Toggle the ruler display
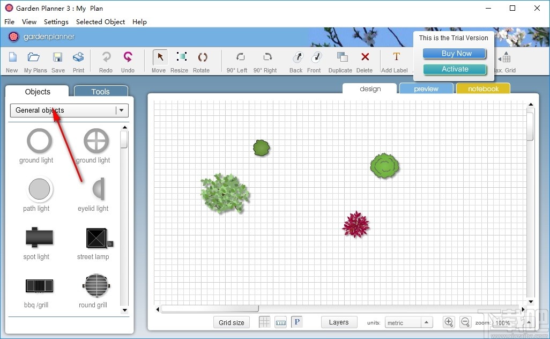This screenshot has width=550, height=339. pos(281,322)
